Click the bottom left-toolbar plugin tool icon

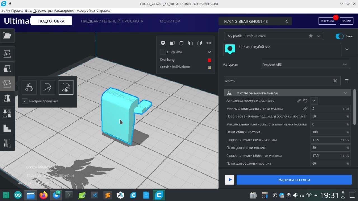[7, 143]
